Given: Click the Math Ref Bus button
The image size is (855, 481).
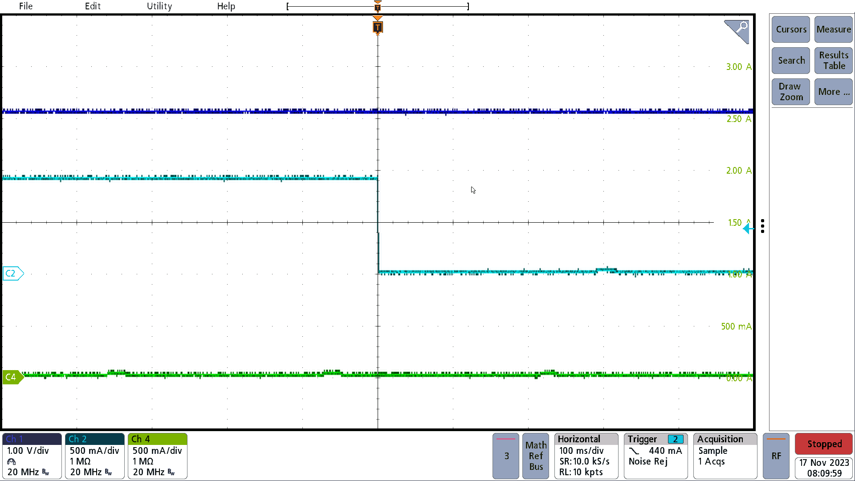Looking at the screenshot, I should (x=536, y=456).
